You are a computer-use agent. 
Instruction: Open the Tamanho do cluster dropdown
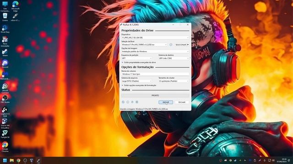[x=174, y=81]
